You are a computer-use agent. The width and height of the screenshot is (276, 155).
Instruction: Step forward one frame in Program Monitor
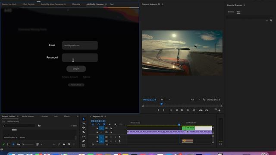point(188,110)
